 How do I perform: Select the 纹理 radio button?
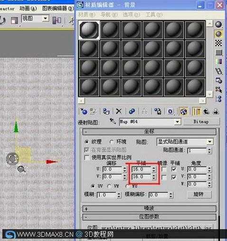(x=86, y=142)
